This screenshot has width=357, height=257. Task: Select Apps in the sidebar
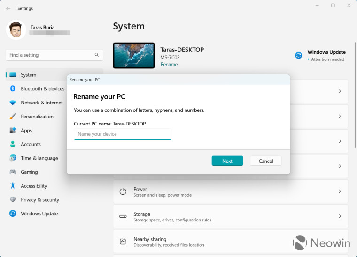pyautogui.click(x=26, y=131)
